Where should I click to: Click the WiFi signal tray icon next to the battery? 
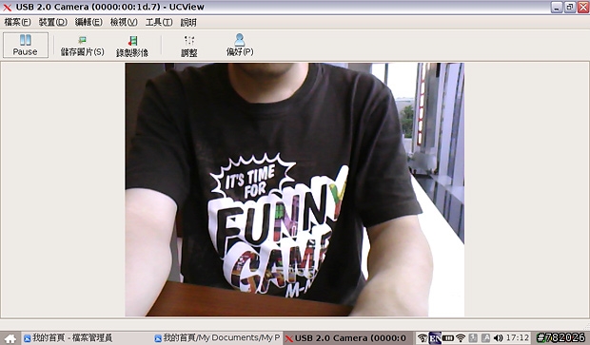[461, 337]
